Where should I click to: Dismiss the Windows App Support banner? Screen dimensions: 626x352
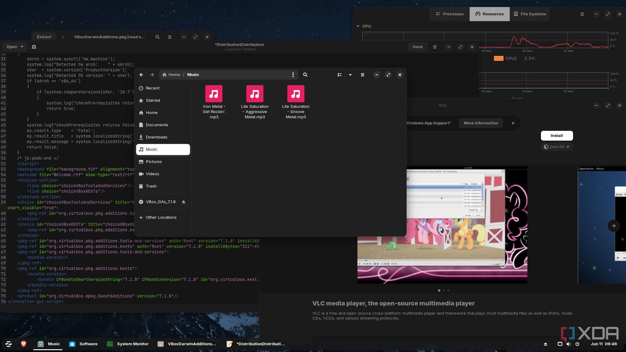click(513, 123)
